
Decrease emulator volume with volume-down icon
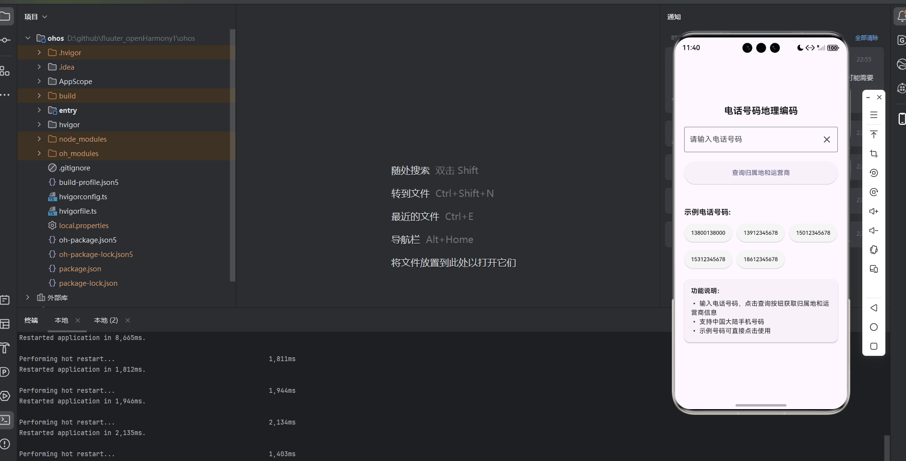(x=874, y=230)
